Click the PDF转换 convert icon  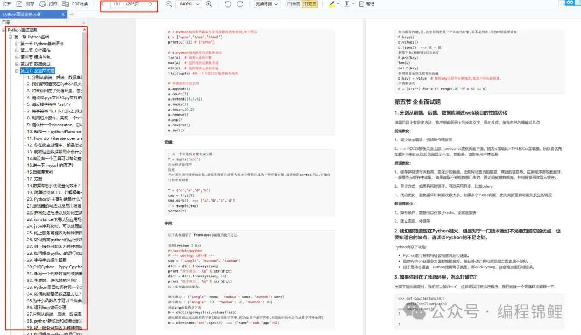pos(66,4)
